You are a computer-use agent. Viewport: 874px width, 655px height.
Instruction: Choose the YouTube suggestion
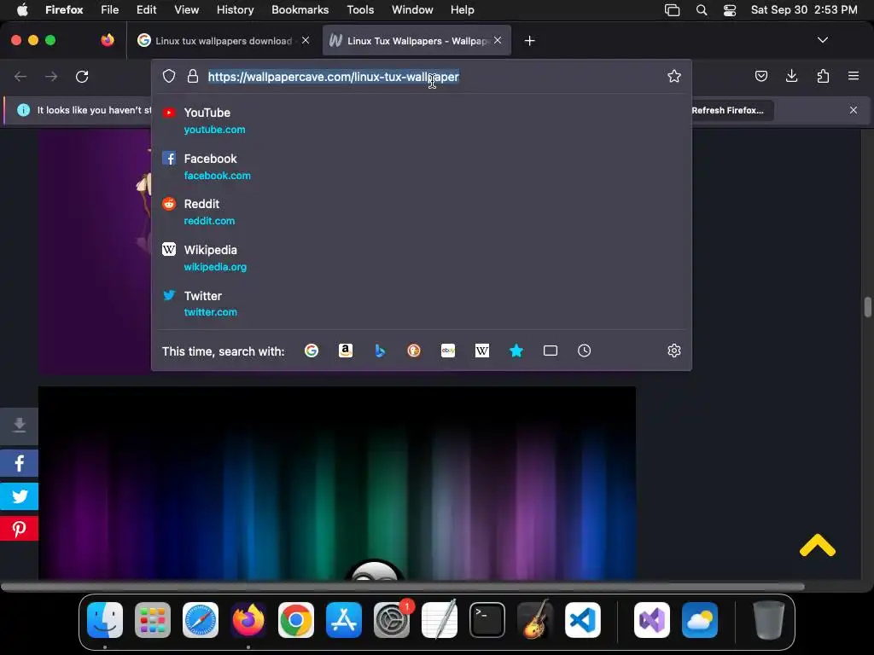coord(422,120)
